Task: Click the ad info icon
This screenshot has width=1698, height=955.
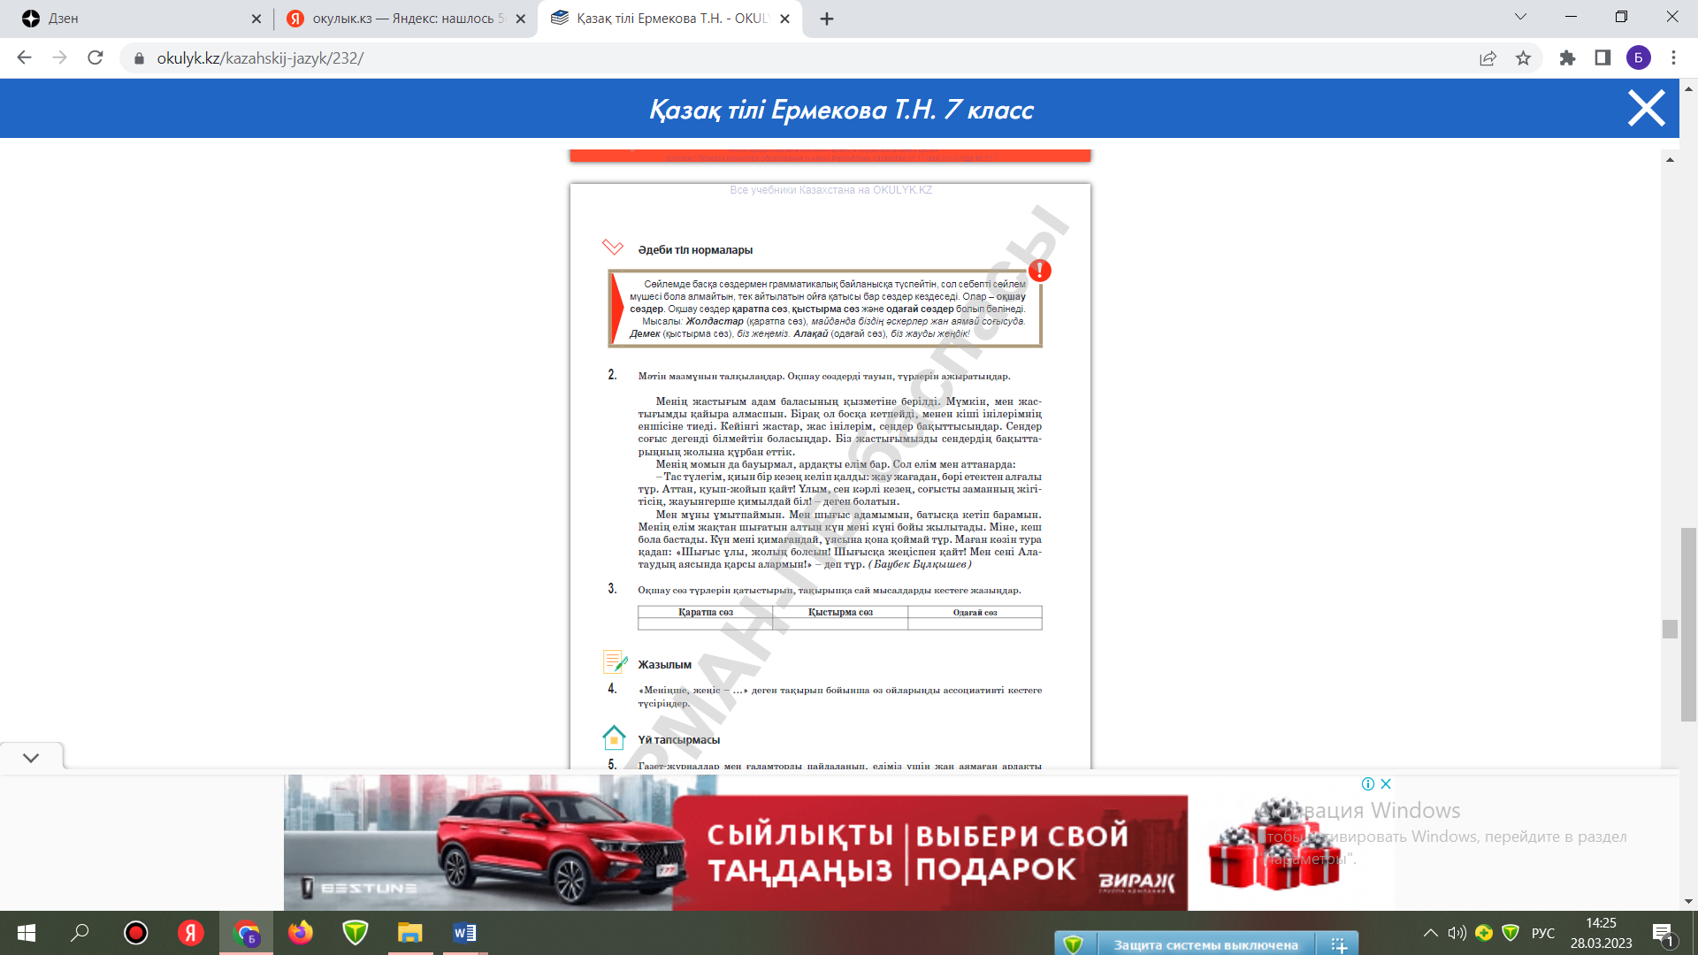Action: [1368, 784]
